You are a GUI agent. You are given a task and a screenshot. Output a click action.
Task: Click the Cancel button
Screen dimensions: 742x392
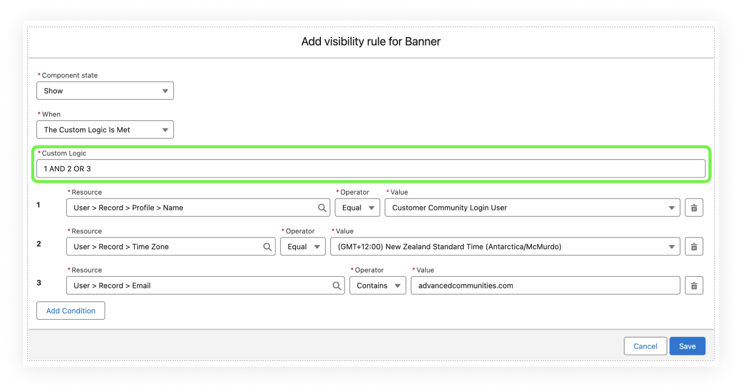click(x=645, y=346)
